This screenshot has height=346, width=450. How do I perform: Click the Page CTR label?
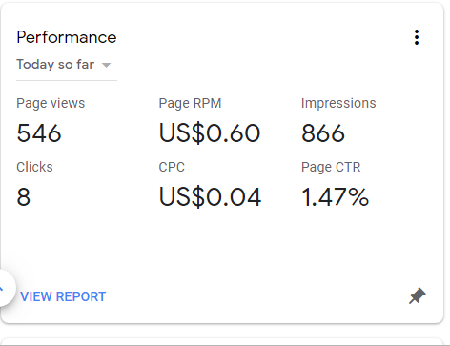[331, 167]
